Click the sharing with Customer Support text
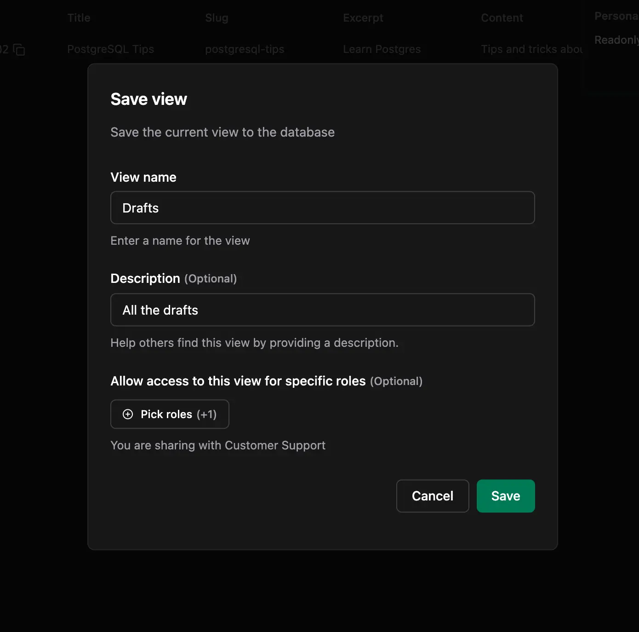 click(217, 445)
